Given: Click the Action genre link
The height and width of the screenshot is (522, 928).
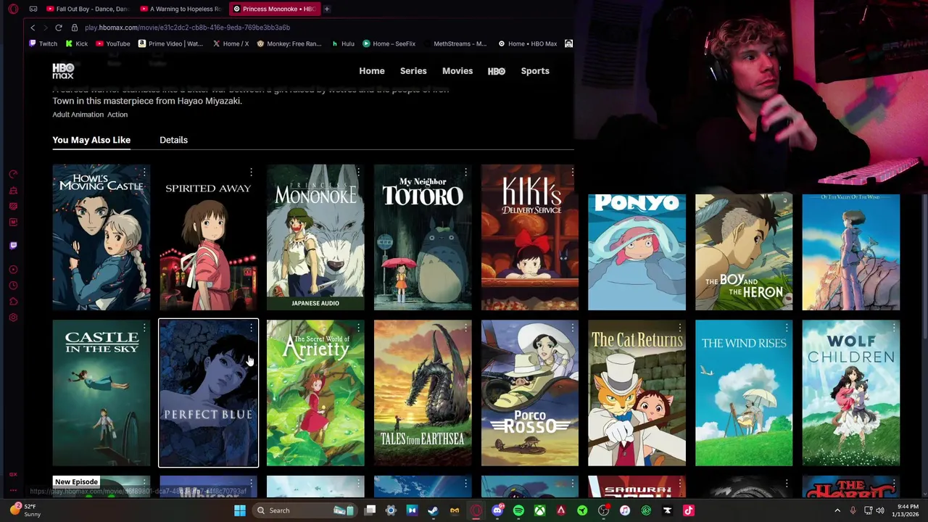Looking at the screenshot, I should point(117,115).
